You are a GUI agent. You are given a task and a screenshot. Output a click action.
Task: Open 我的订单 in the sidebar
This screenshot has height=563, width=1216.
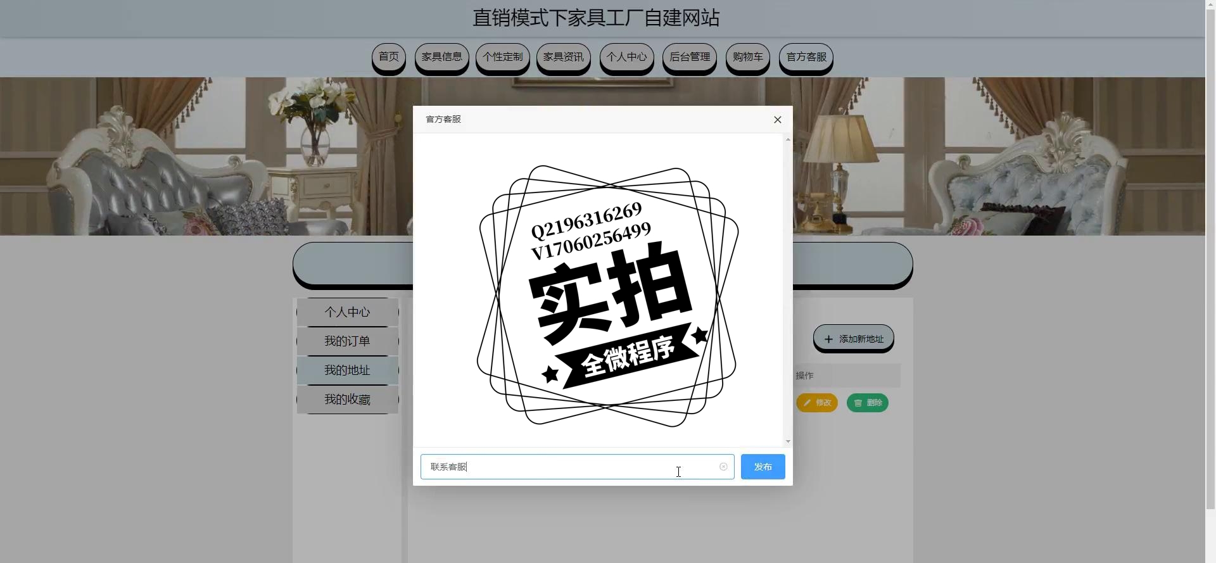(348, 341)
